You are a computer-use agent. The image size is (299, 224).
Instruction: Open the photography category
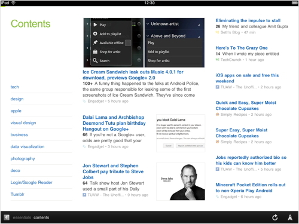click(23, 158)
